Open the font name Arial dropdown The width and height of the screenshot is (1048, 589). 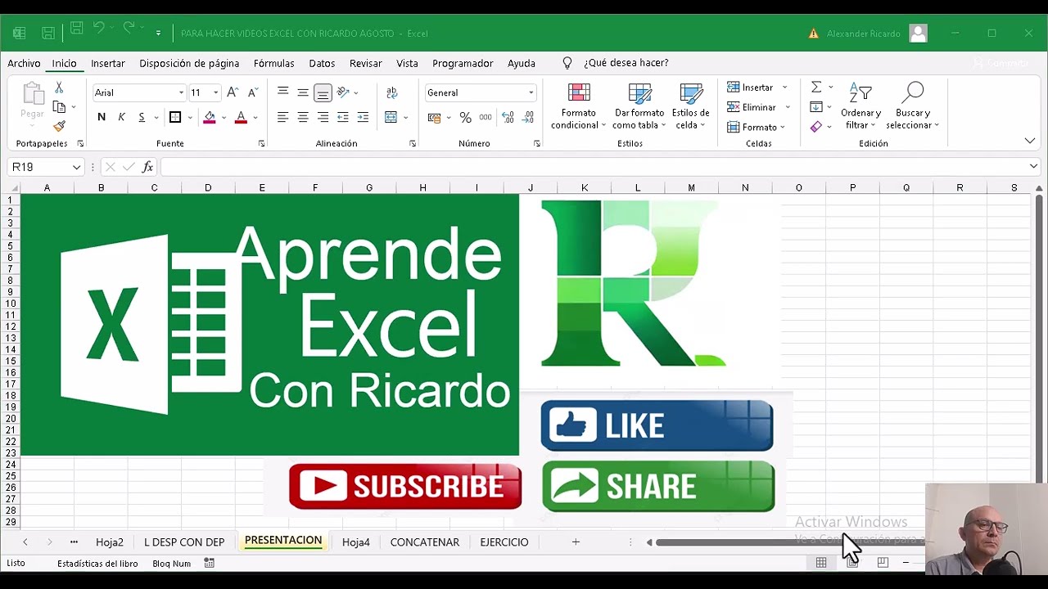pos(181,92)
